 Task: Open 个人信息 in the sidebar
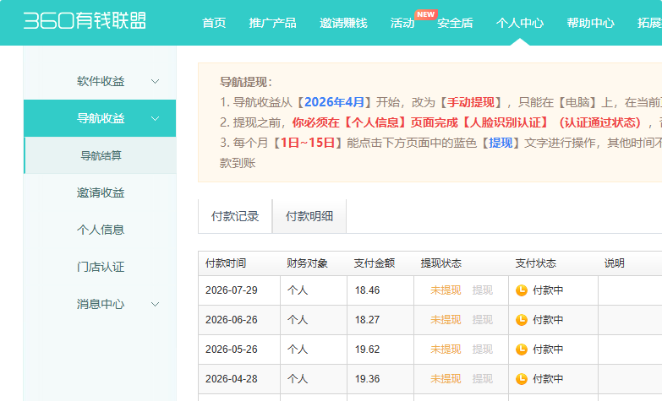101,230
